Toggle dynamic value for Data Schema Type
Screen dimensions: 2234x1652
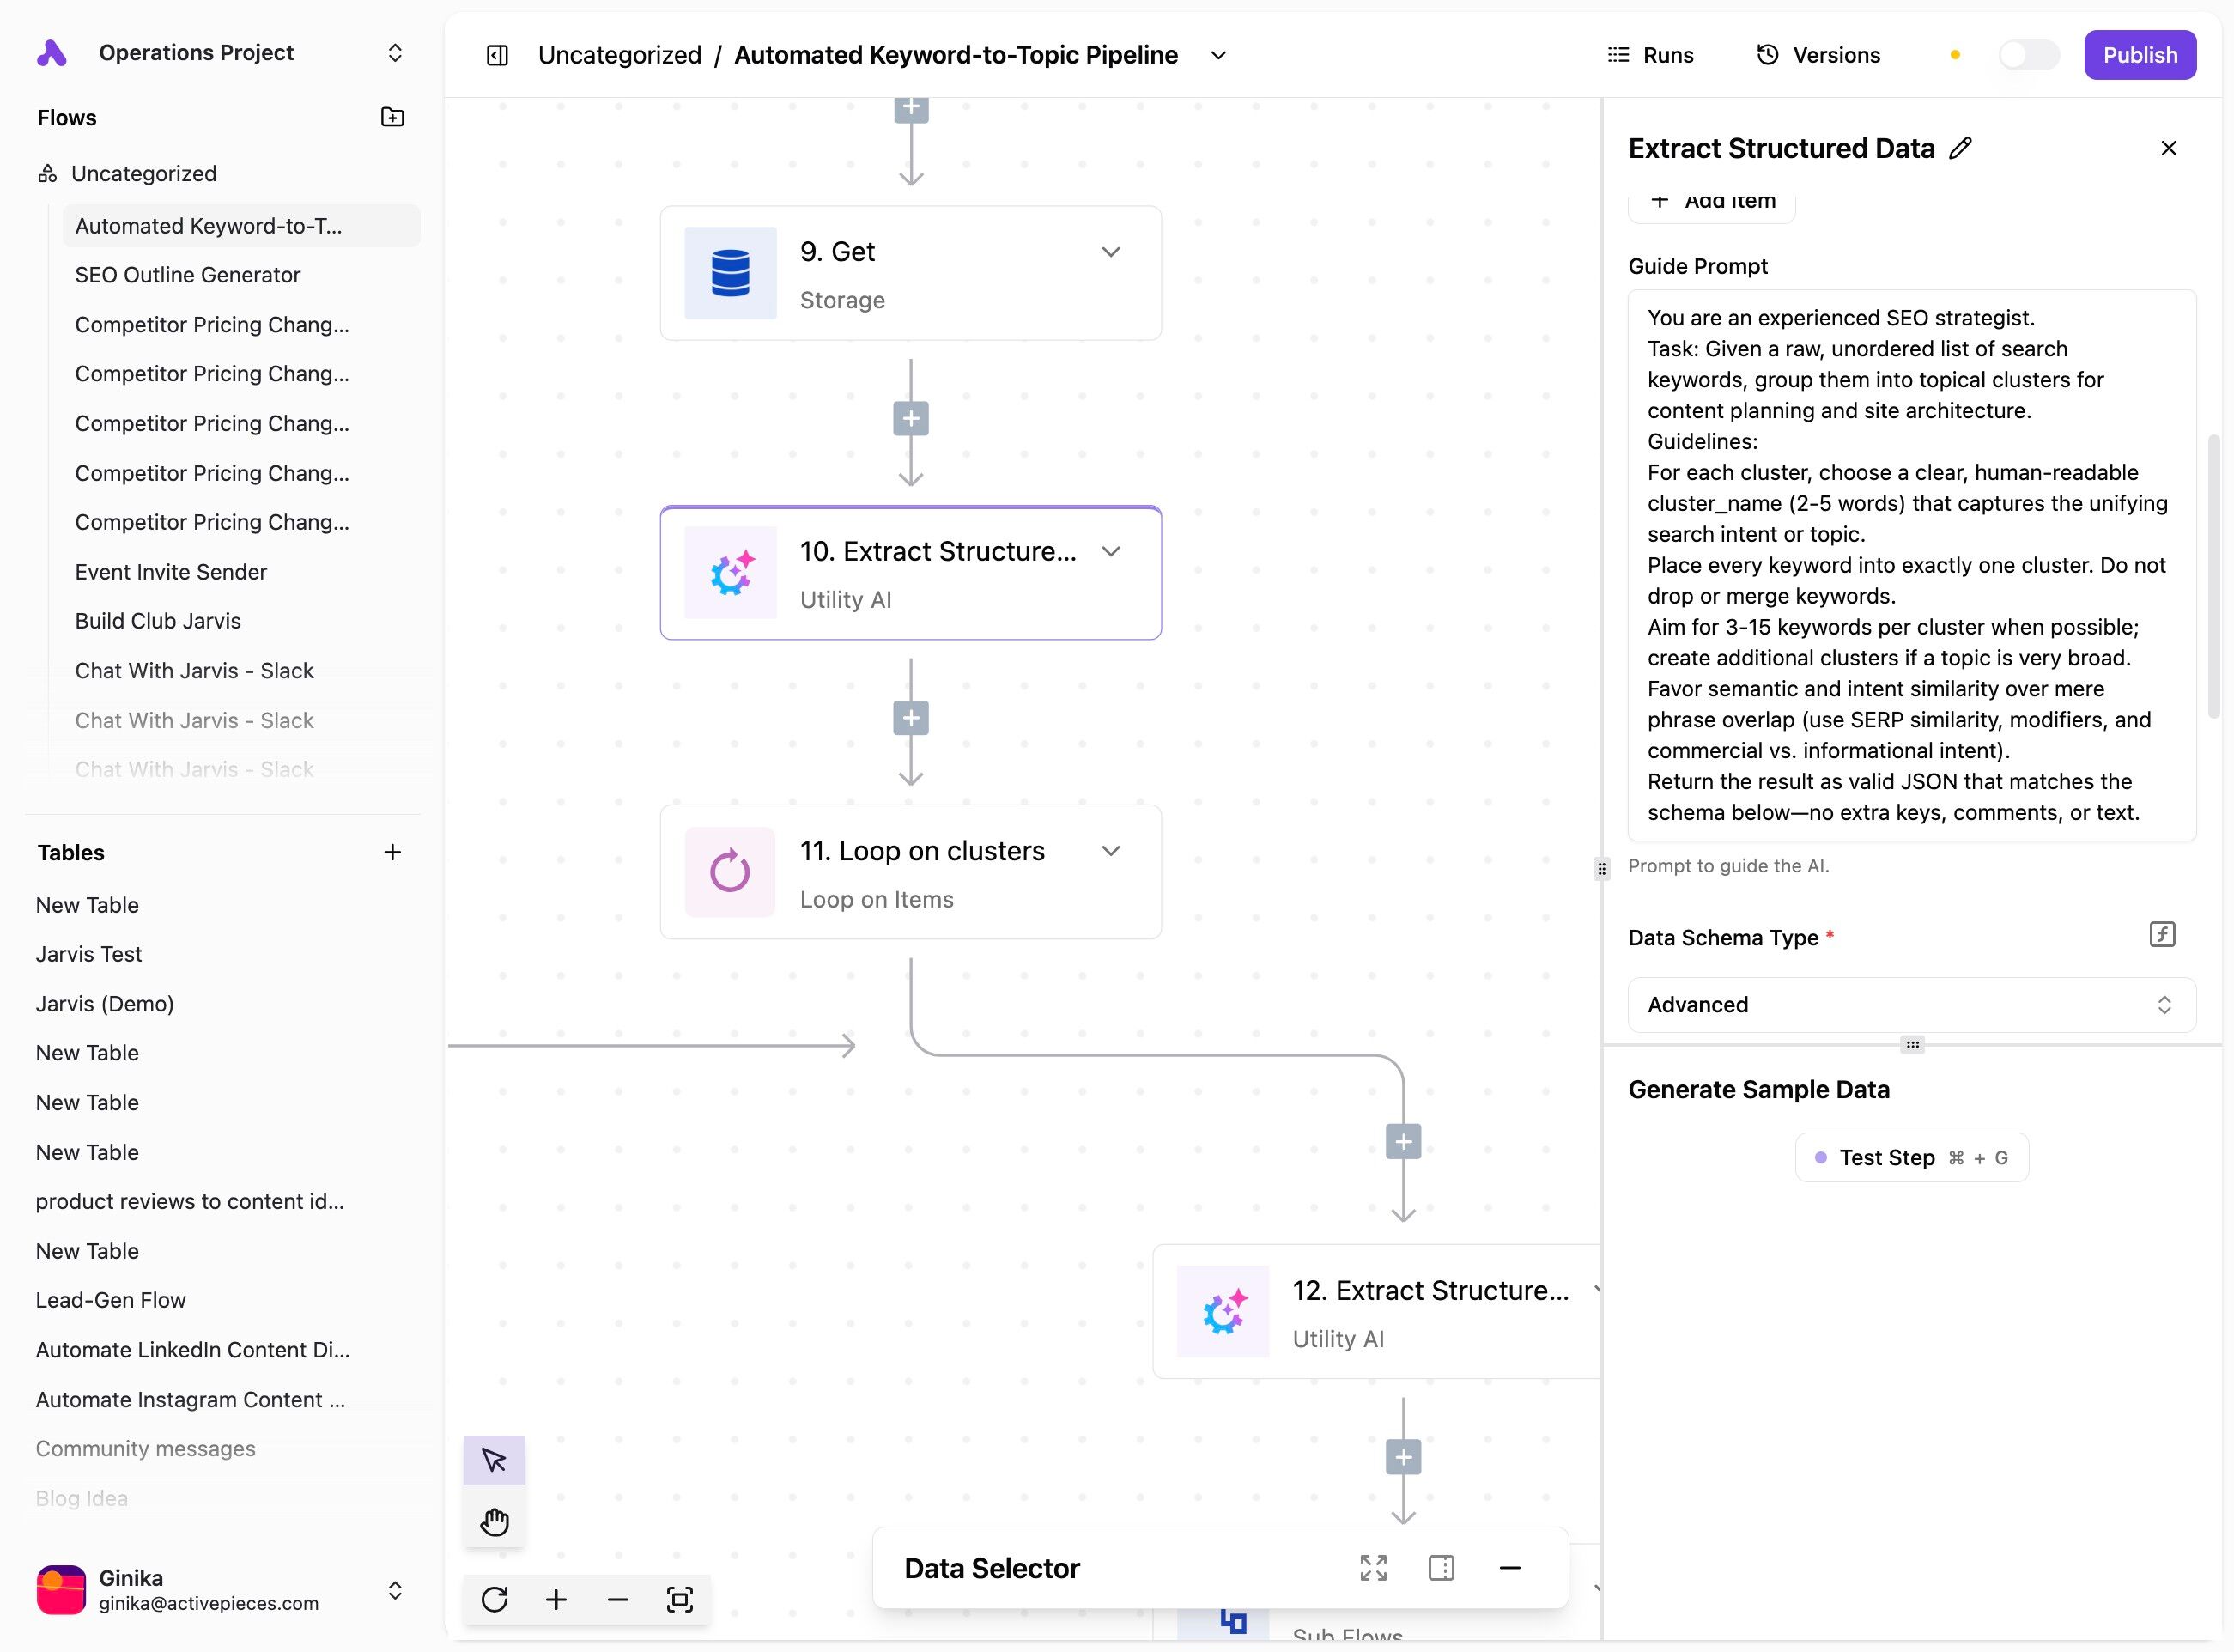click(2162, 934)
